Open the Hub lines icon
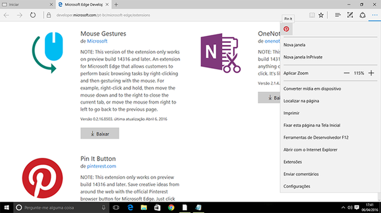Viewport: 381px width, 213px height. (x=338, y=15)
